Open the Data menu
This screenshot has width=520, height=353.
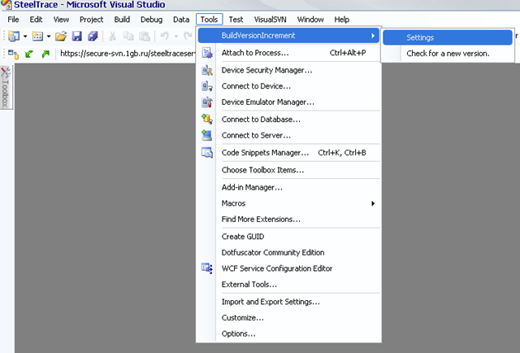tap(181, 20)
